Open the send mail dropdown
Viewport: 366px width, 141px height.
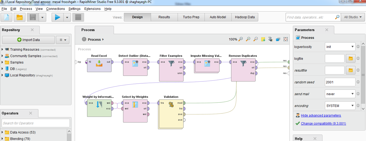[x=340, y=94]
